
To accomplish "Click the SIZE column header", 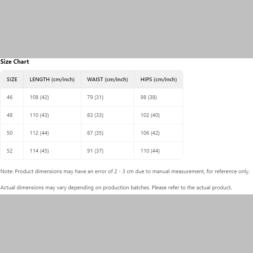I will pyautogui.click(x=12, y=80).
